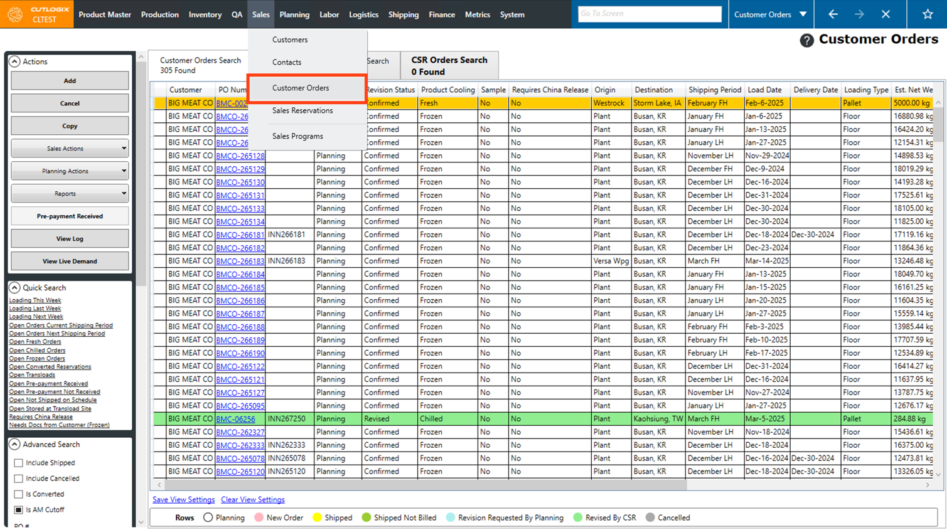Click the back arrow navigation icon
The width and height of the screenshot is (947, 530).
[x=833, y=14]
